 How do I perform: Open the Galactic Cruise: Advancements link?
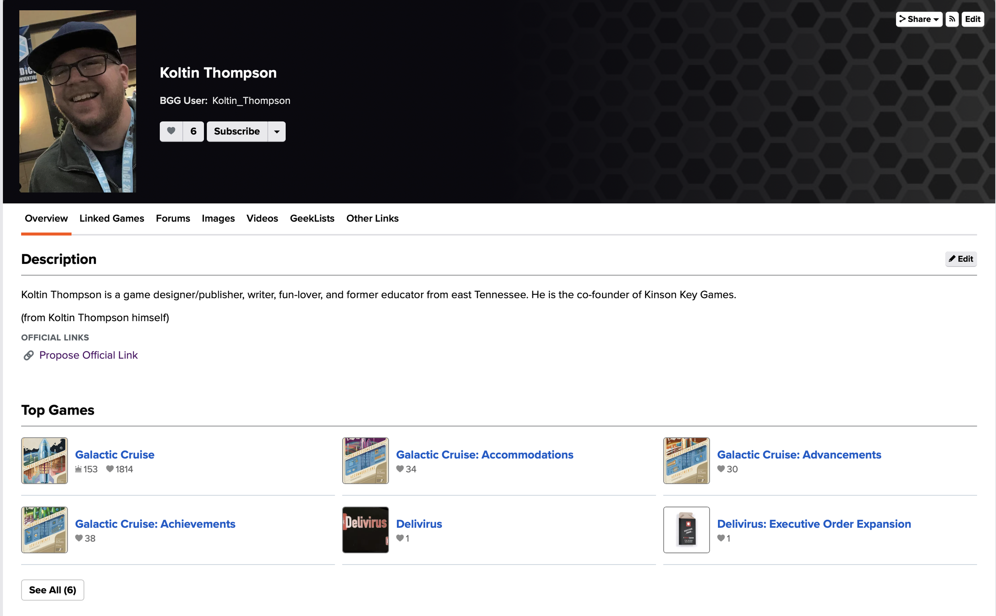click(x=799, y=455)
